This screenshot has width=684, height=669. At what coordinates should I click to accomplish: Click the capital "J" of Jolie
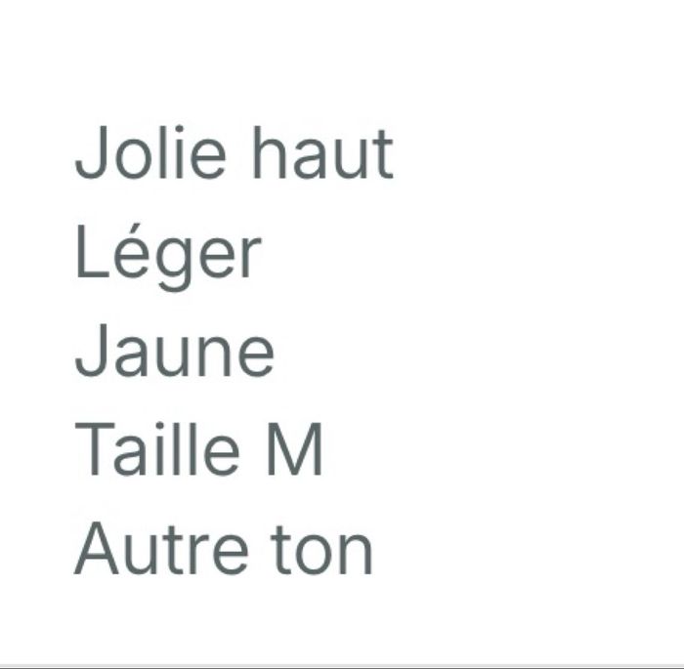(x=91, y=152)
